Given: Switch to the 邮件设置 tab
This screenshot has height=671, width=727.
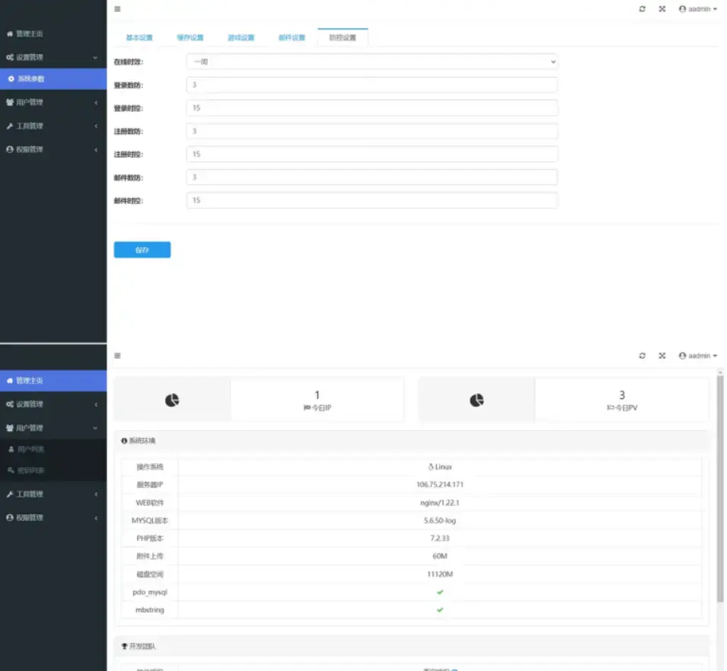Looking at the screenshot, I should click(x=292, y=37).
